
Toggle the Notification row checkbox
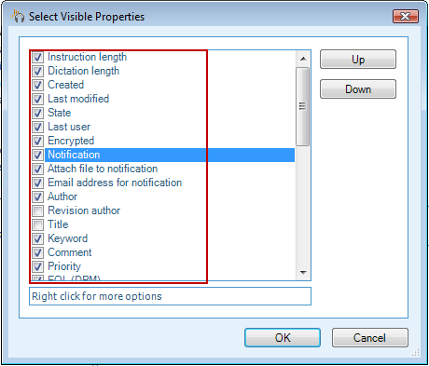click(38, 155)
